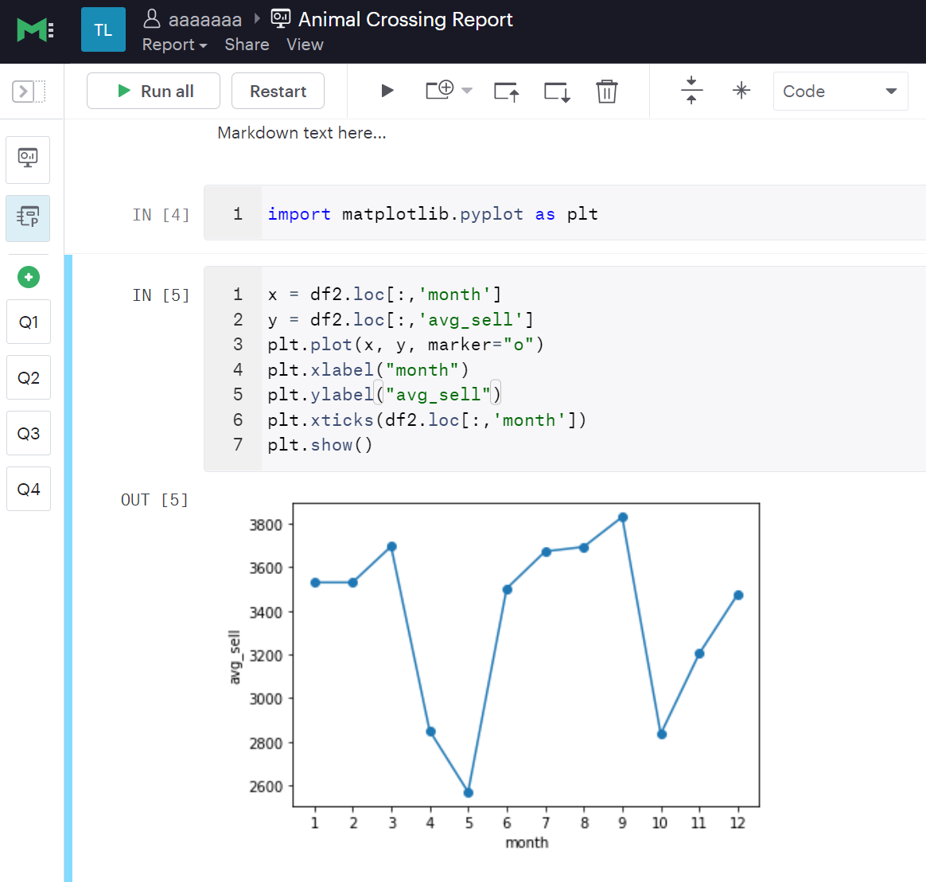Image resolution: width=926 pixels, height=882 pixels.
Task: Click the line x = df2.loc[:,'month']
Action: pyautogui.click(x=384, y=295)
